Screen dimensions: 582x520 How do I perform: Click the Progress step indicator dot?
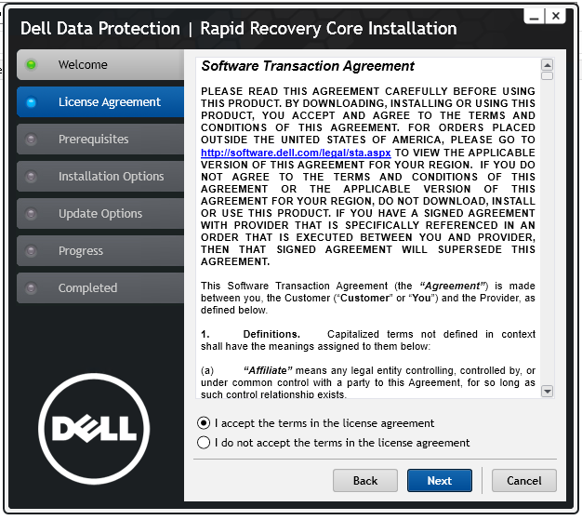[x=32, y=251]
